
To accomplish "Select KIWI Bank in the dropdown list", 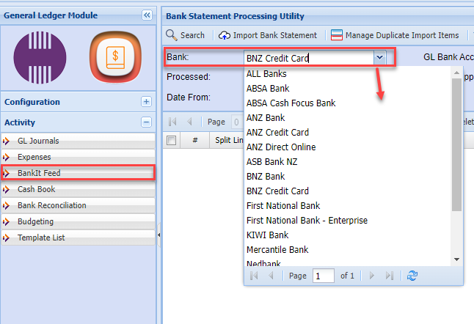I will pyautogui.click(x=268, y=235).
